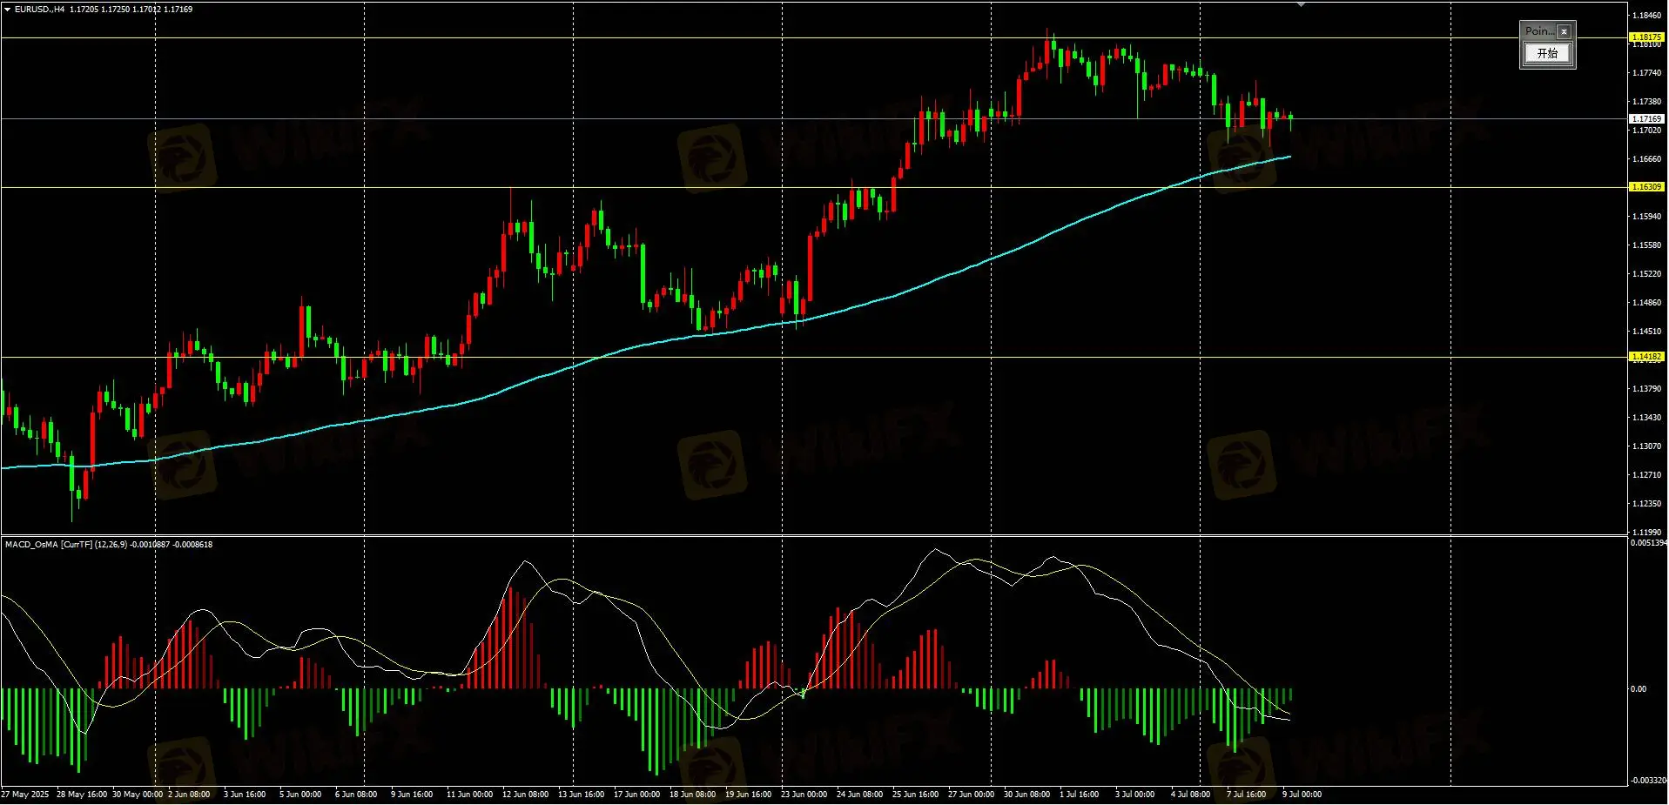This screenshot has width=1669, height=805.
Task: Click the 1.15220 price scale value
Action: [1646, 274]
